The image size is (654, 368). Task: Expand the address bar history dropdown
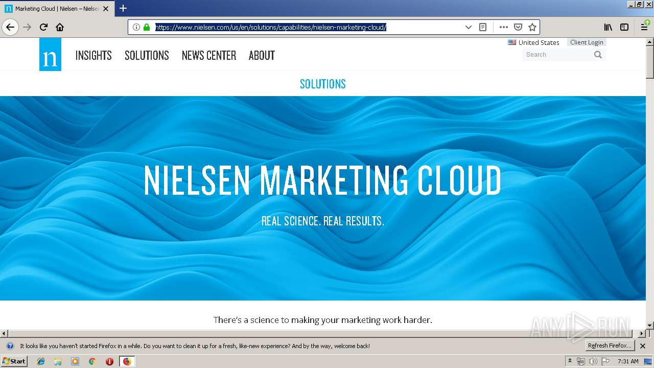468,27
